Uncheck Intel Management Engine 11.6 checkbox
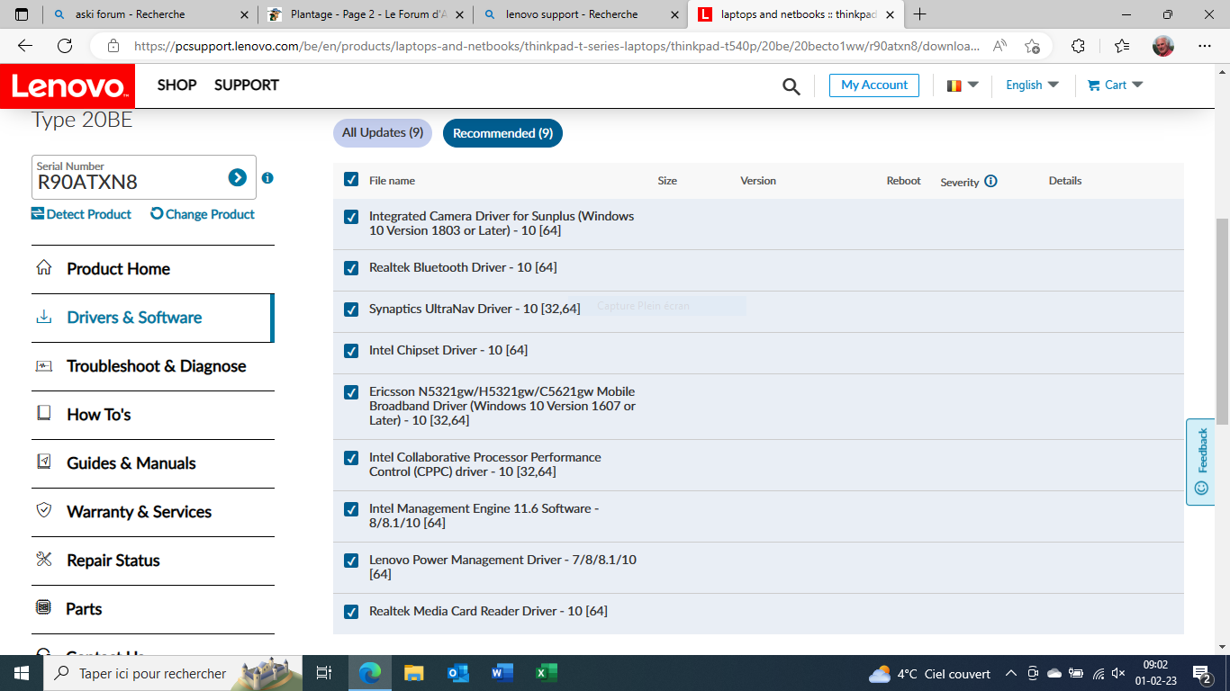1230x691 pixels. point(351,509)
